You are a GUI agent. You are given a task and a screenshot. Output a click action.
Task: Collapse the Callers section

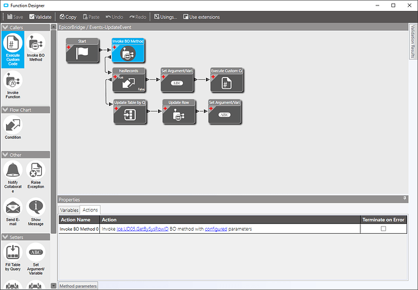5,27
